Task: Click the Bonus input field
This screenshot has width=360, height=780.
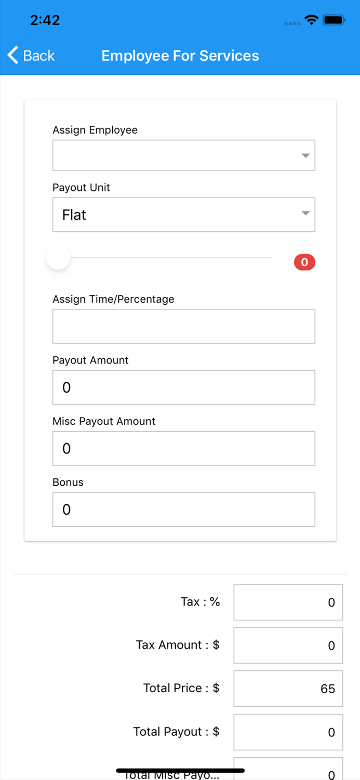Action: (x=183, y=510)
